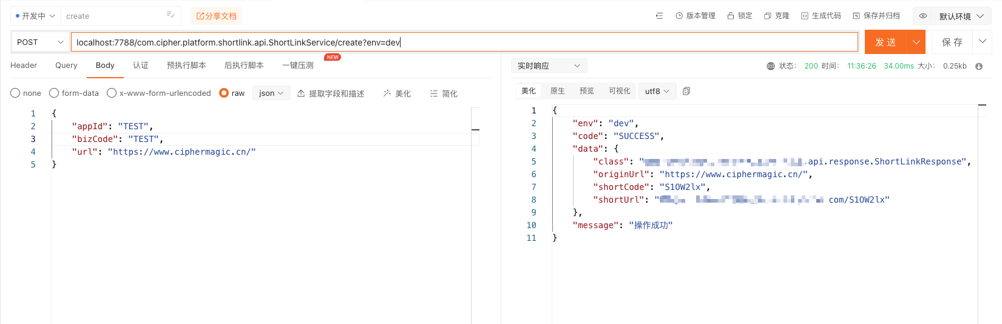This screenshot has width=1002, height=324.
Task: Click the 发送 send button
Action: 885,42
